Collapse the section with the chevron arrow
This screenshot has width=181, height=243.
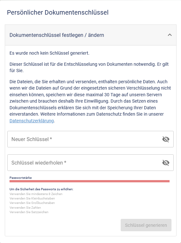(170, 35)
